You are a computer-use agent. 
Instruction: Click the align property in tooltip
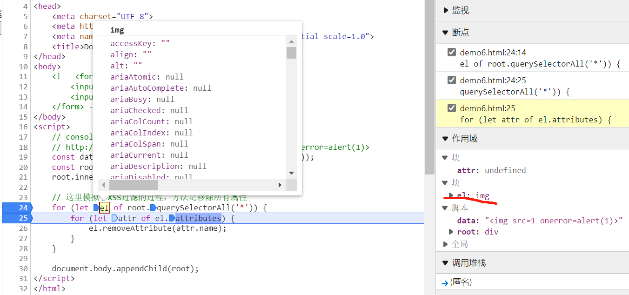[x=131, y=54]
